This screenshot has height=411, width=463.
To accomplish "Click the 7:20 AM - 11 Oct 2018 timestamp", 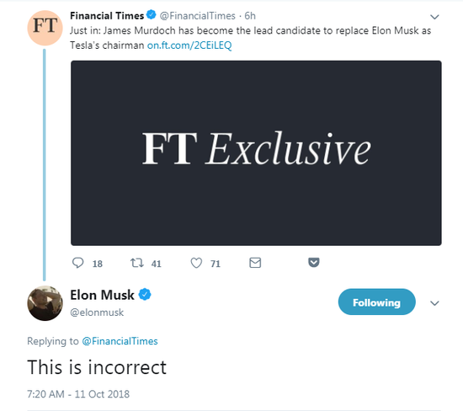I will tap(78, 394).
